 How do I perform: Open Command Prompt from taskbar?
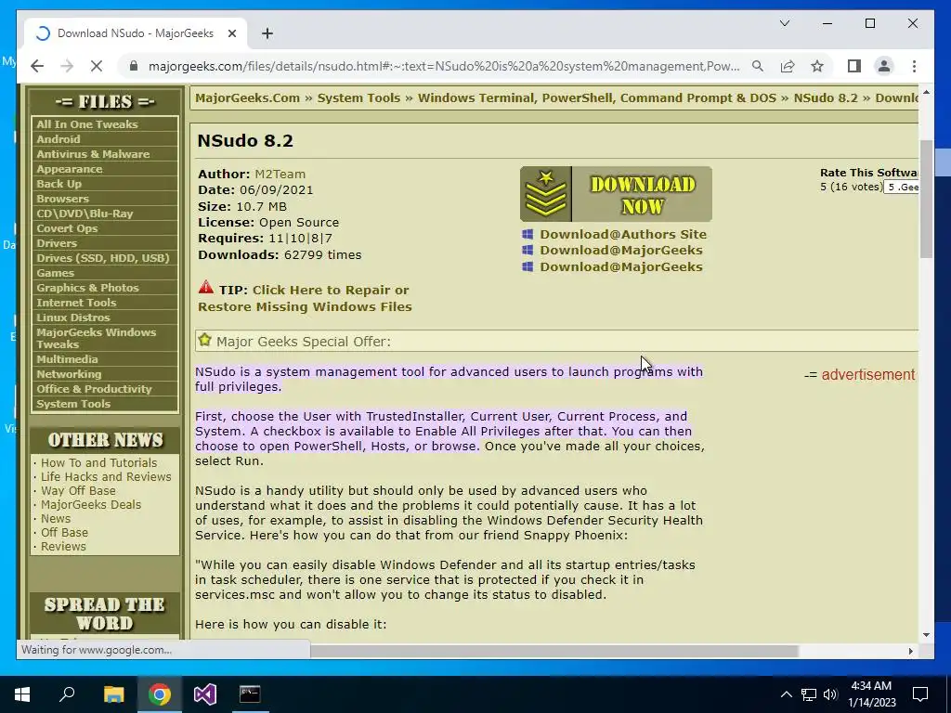250,694
